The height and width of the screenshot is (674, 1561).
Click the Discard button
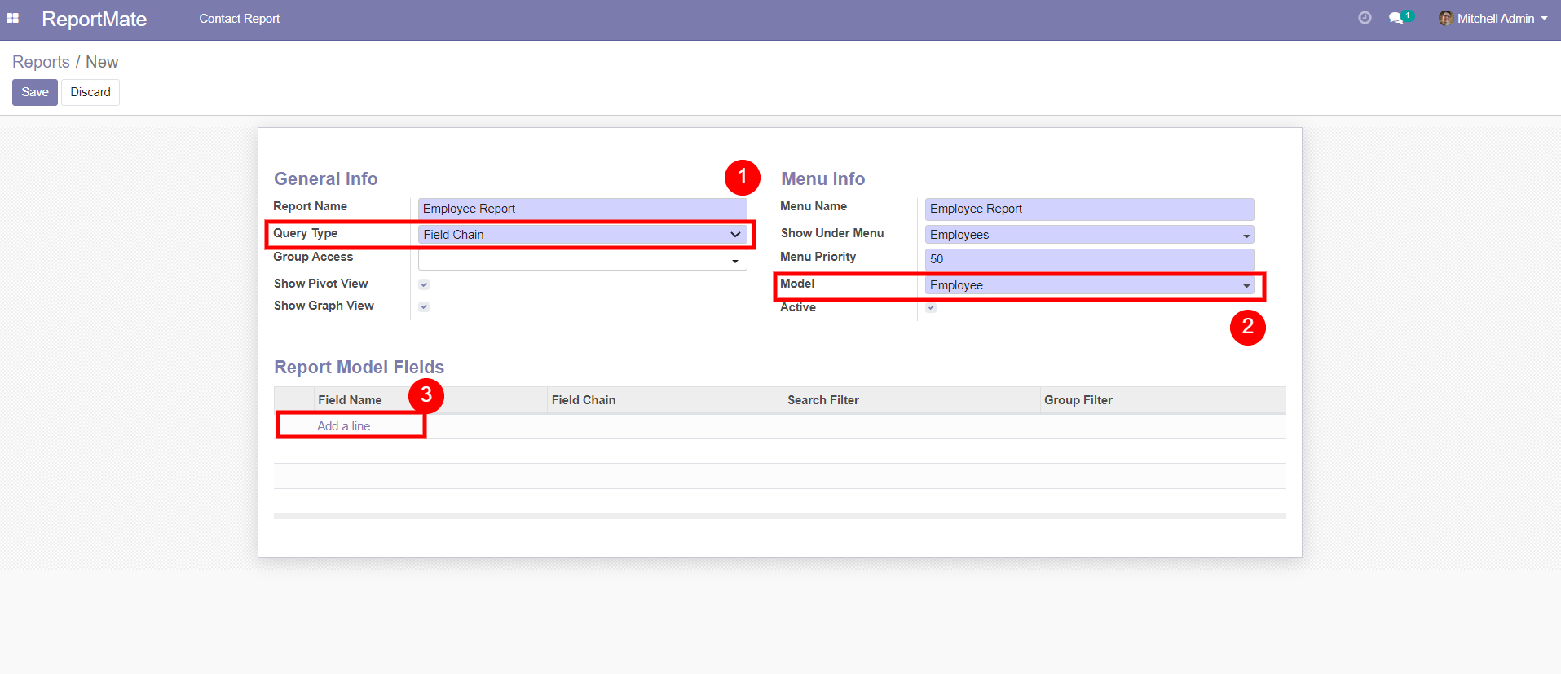pyautogui.click(x=90, y=92)
